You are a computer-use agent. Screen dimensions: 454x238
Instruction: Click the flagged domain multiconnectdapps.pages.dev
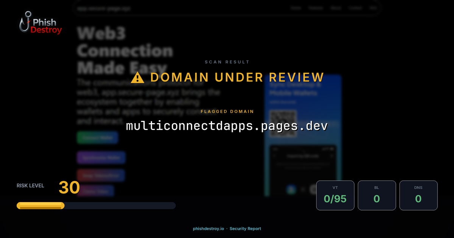point(227,126)
